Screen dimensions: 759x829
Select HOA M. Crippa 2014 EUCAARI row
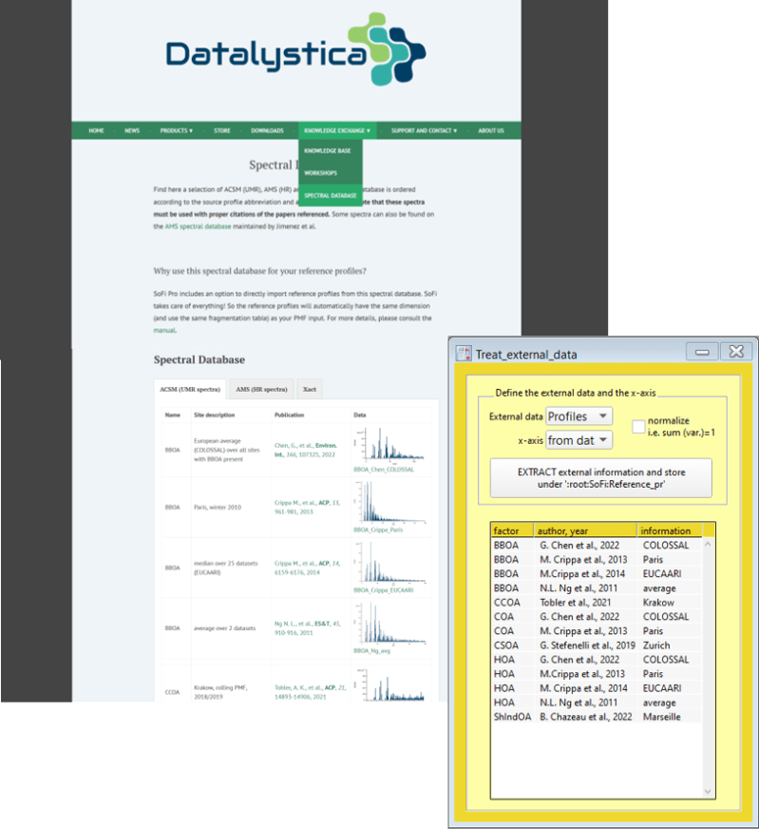click(x=597, y=688)
